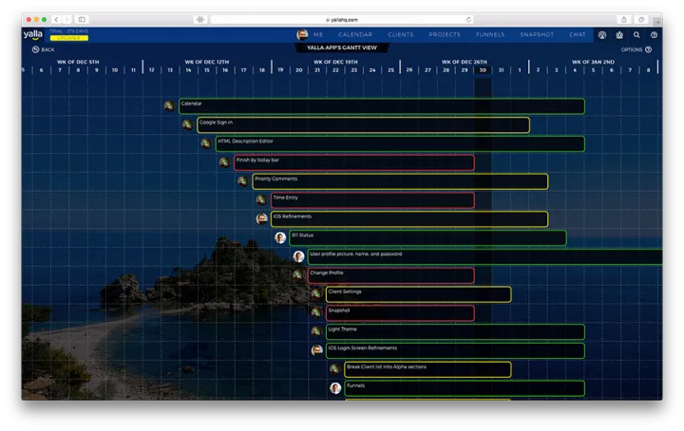
Task: Click the avatar beside 911 Status task
Action: [x=280, y=237]
